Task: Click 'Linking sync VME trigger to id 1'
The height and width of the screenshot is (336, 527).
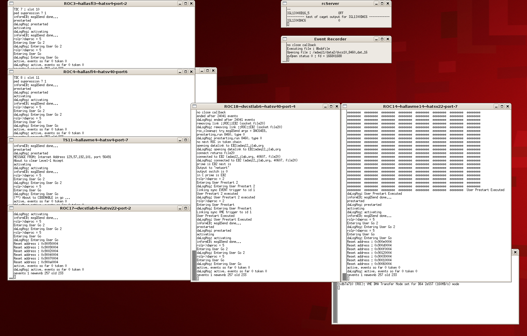Action: coord(224,212)
